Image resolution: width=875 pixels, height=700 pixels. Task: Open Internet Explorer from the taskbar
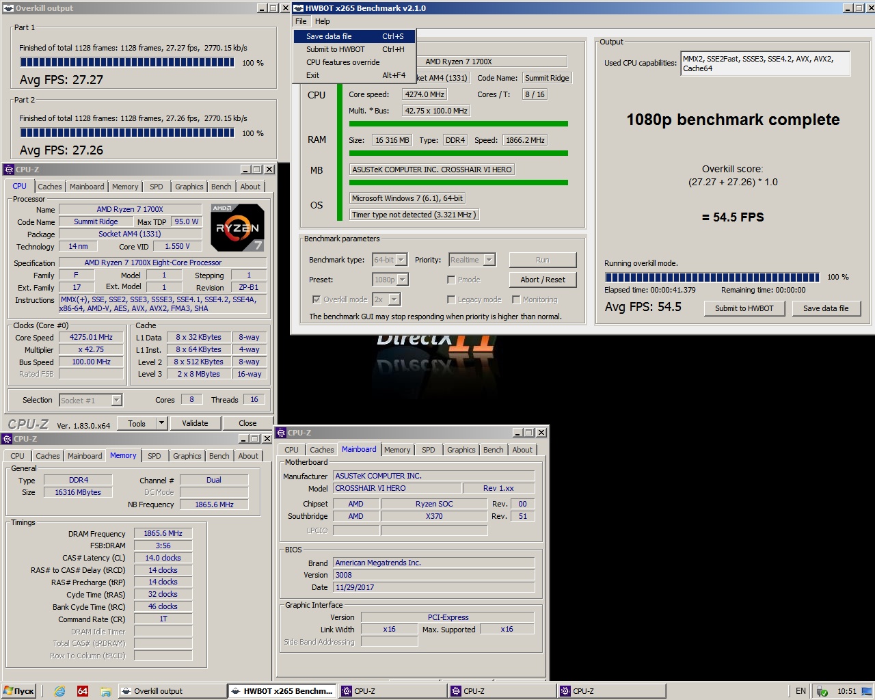59,691
